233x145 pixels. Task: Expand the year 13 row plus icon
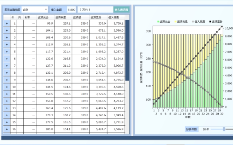click(7, 108)
